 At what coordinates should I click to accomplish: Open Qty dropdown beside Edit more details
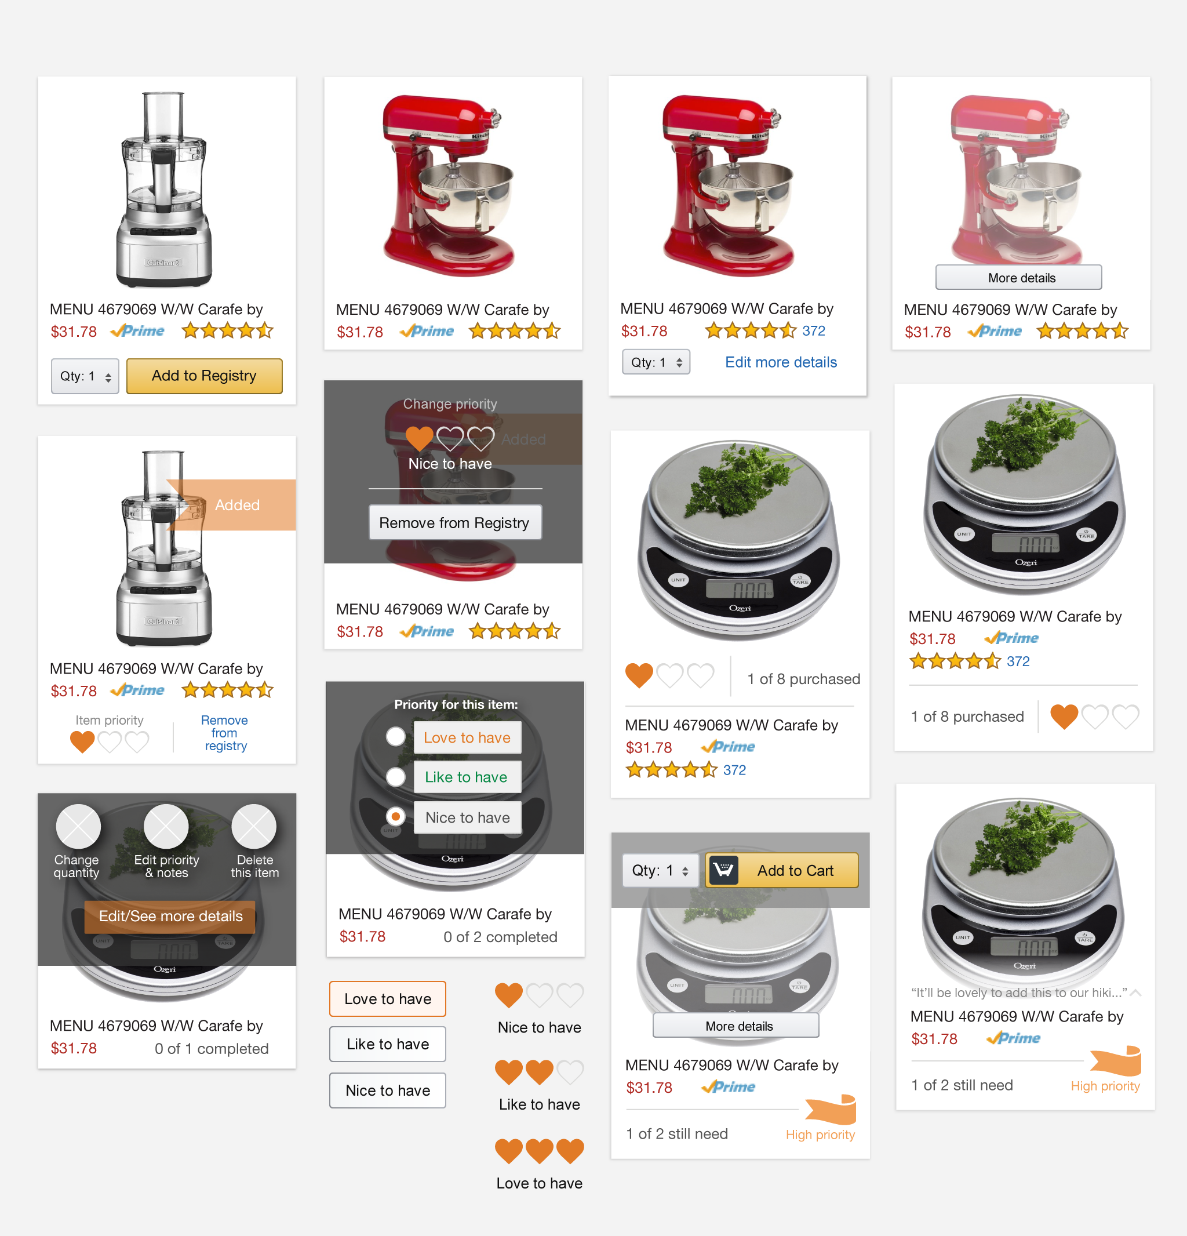coord(656,362)
